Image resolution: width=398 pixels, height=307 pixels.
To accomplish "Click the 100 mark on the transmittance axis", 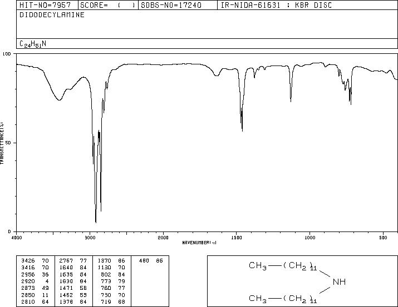I will point(7,54).
